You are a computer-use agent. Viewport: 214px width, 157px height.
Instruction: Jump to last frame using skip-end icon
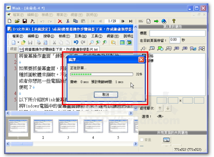(x=131, y=21)
